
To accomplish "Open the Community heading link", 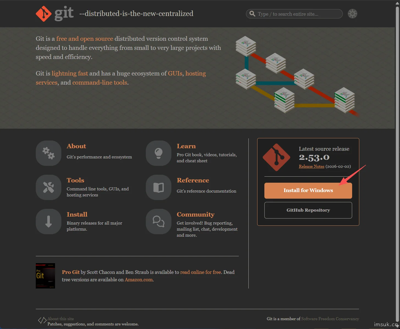I will pos(196,214).
